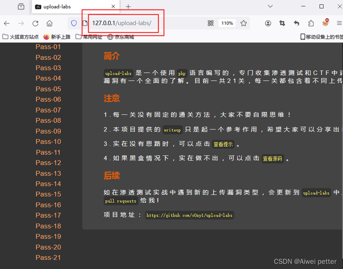Open Pass-13 level
The image size is (343, 269).
(48, 173)
